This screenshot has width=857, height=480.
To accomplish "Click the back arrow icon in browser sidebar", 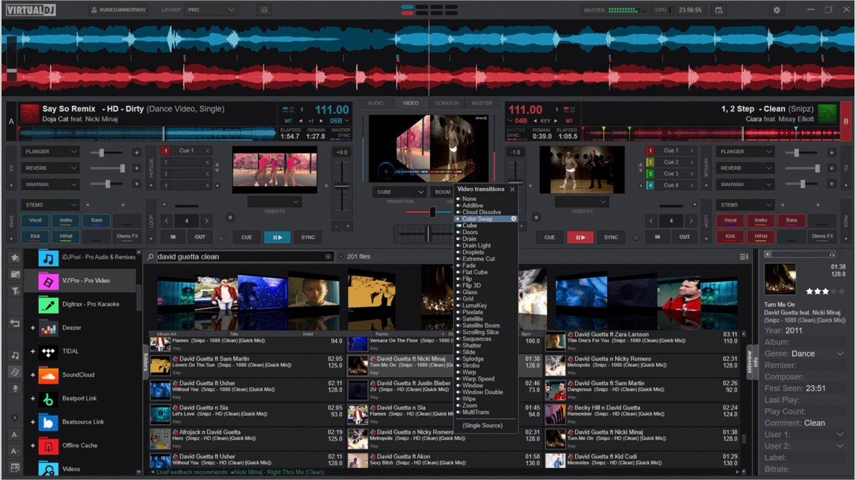I will 15,323.
